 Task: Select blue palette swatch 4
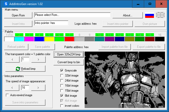coord(39,39)
